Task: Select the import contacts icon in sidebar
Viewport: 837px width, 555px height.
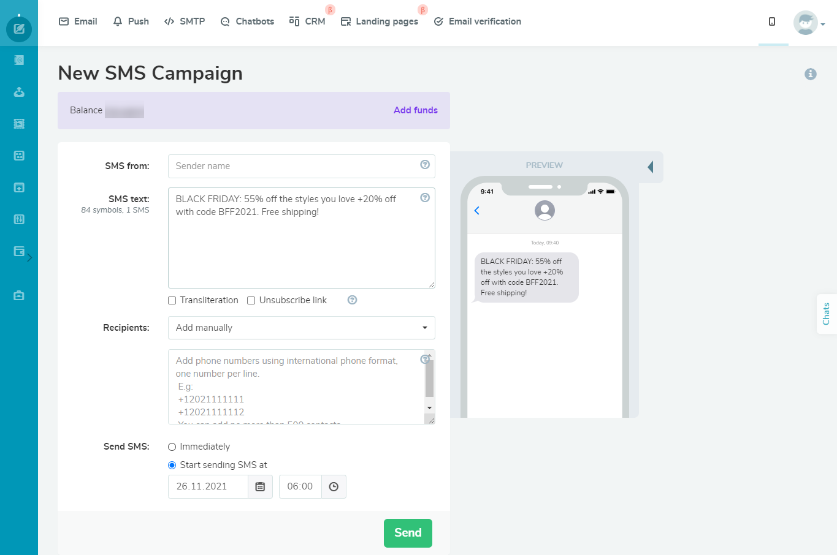Action: [19, 92]
